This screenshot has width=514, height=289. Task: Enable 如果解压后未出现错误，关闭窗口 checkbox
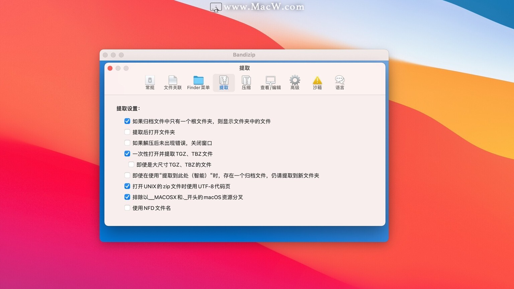click(x=127, y=143)
